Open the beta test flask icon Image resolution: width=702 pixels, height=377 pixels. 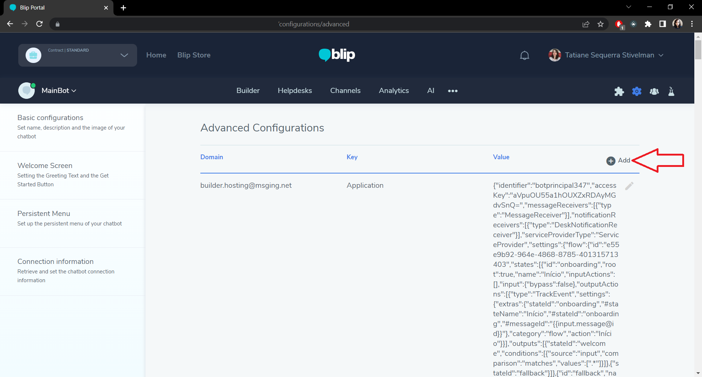671,91
